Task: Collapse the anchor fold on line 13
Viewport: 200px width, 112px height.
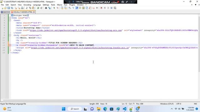Action: pyautogui.click(x=10, y=45)
